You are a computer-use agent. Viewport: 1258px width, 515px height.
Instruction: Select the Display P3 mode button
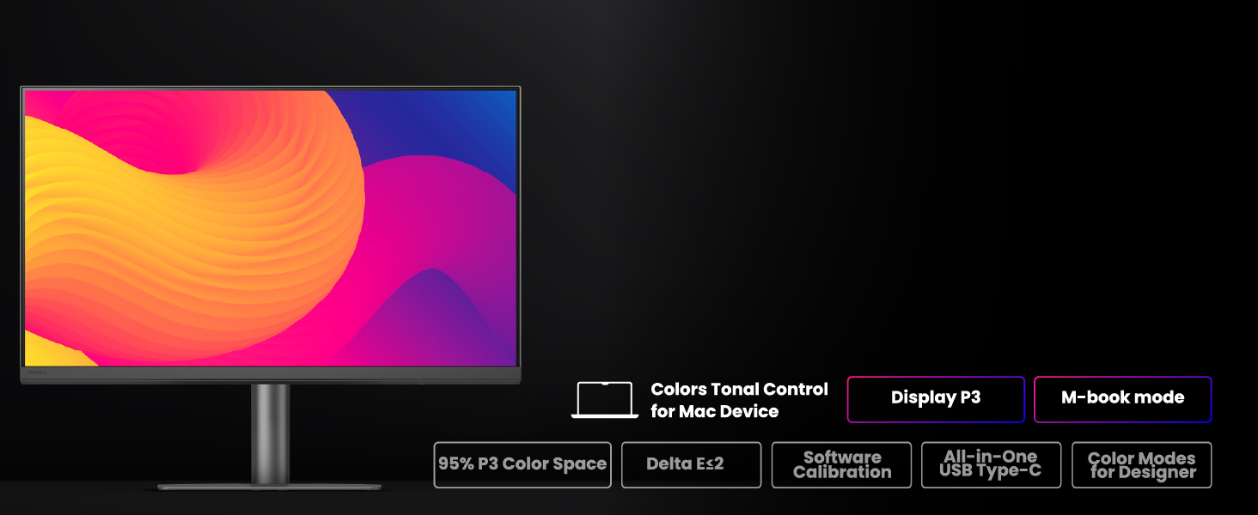[936, 399]
